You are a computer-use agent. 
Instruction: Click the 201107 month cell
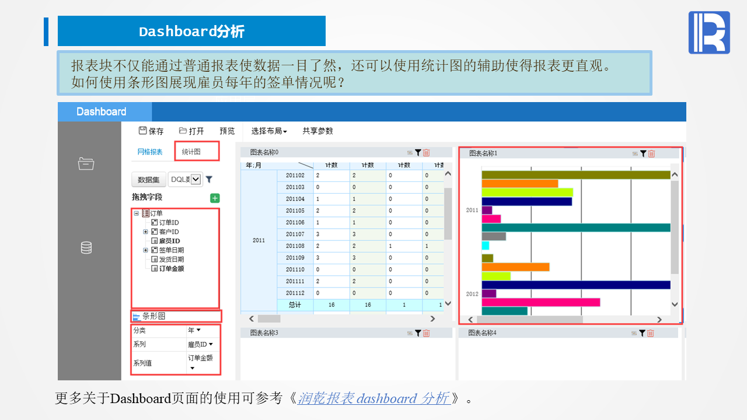[x=295, y=235]
